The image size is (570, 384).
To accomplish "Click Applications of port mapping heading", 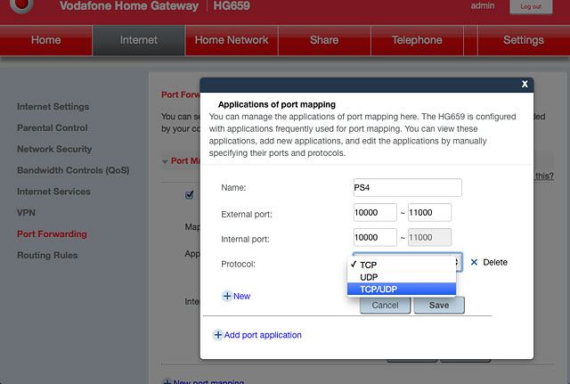I will (x=277, y=104).
